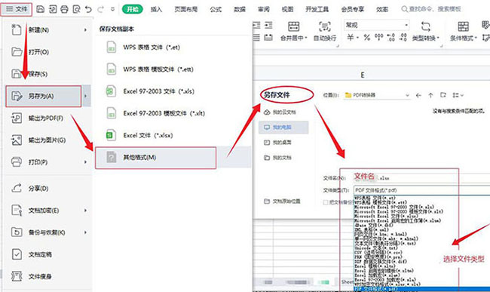
Task: Click the up-one-level arrow in save dialog
Action: coord(430,95)
